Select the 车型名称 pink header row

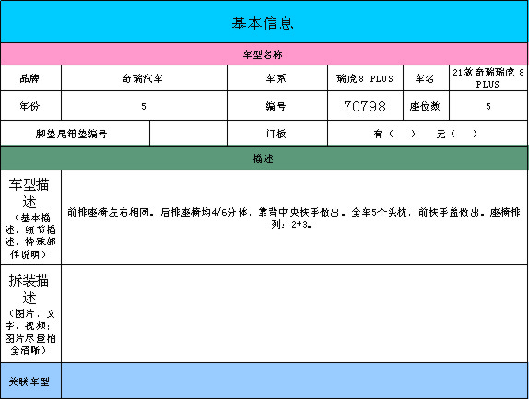click(264, 54)
